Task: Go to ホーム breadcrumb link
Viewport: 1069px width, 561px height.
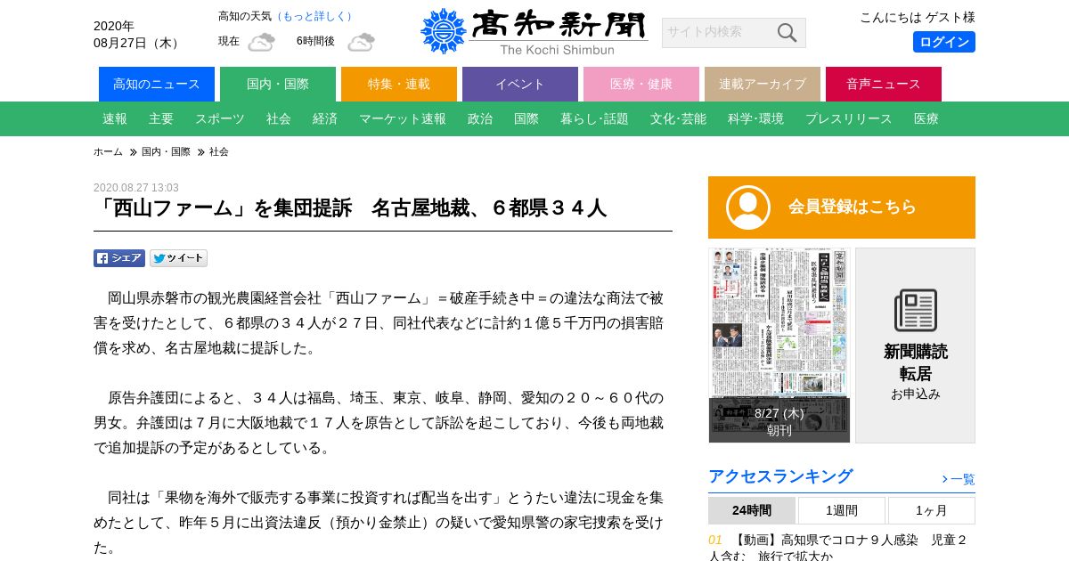Action: click(x=108, y=152)
